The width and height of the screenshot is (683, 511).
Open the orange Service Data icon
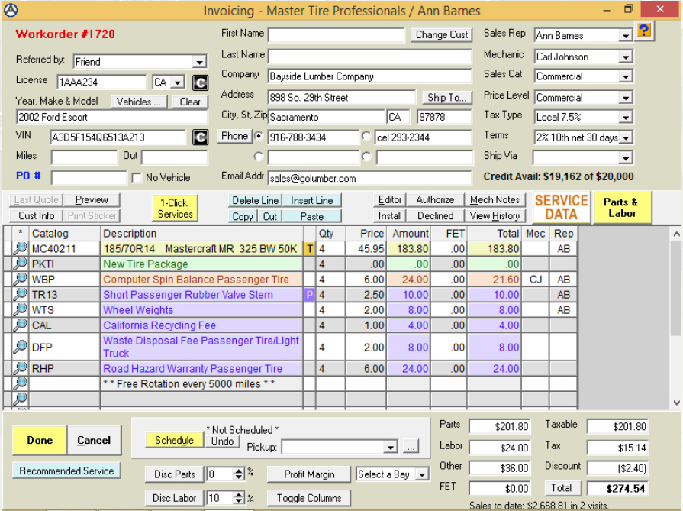(561, 207)
